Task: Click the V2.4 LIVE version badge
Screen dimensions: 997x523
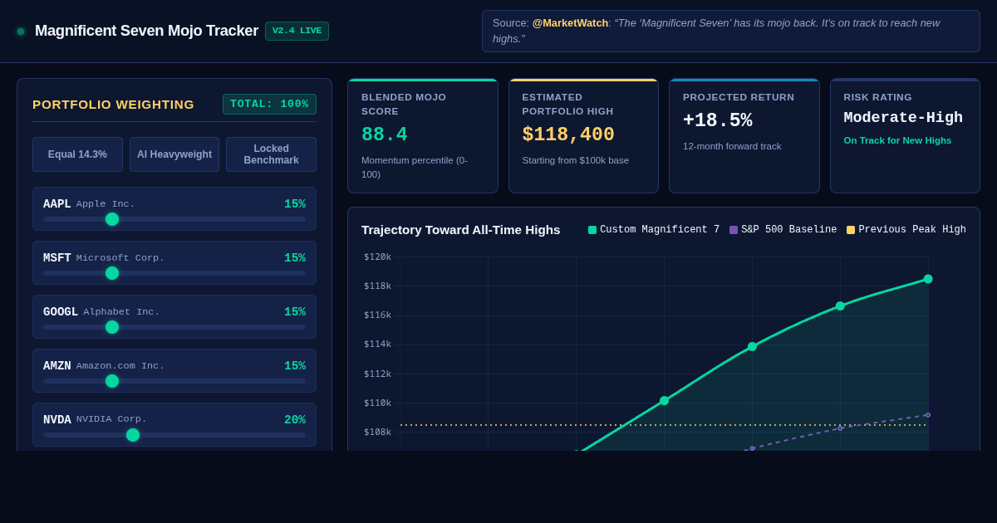Action: point(297,31)
